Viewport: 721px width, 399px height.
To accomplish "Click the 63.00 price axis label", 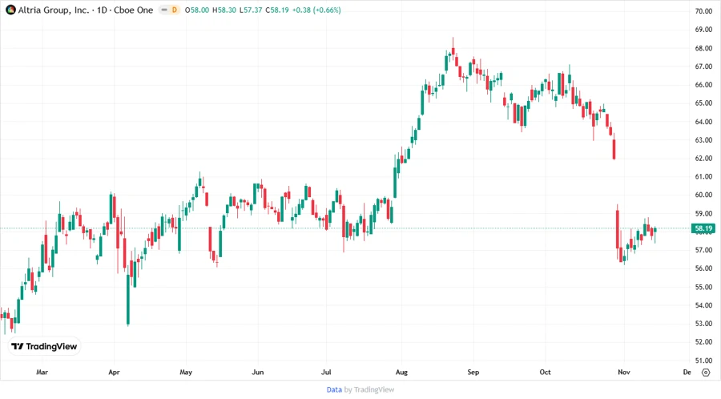I will pyautogui.click(x=703, y=139).
